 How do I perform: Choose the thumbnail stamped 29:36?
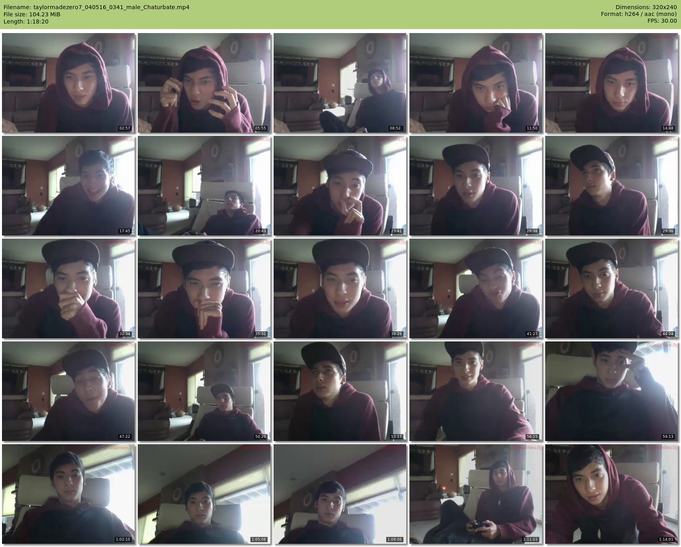click(x=612, y=186)
